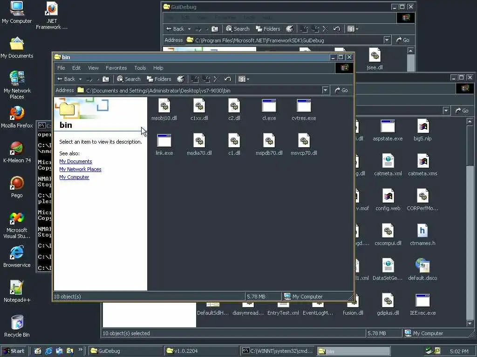Click Search button in bin toolbar

click(x=129, y=79)
